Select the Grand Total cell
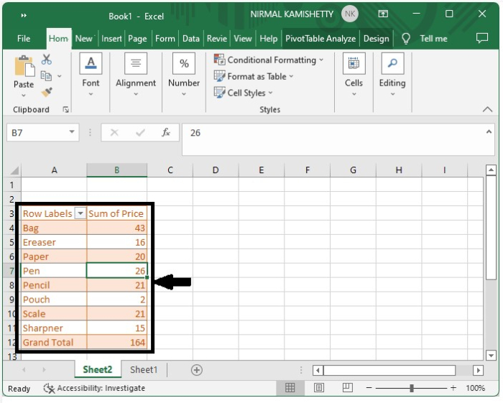The height and width of the screenshot is (403, 503). tap(54, 343)
